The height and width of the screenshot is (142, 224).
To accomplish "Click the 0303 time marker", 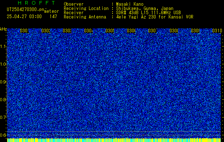I will tap(67, 31).
